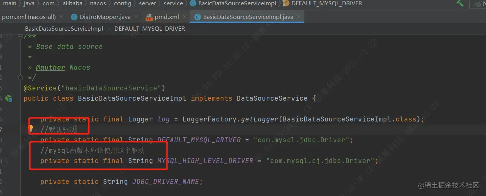Click the Javadoc end fold marker
Screen dimensions: 486x196
[x=21, y=78]
